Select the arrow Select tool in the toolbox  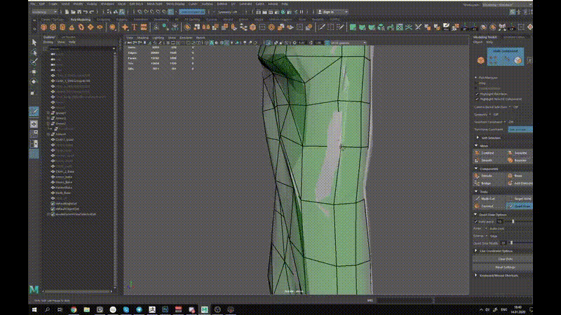coord(34,43)
